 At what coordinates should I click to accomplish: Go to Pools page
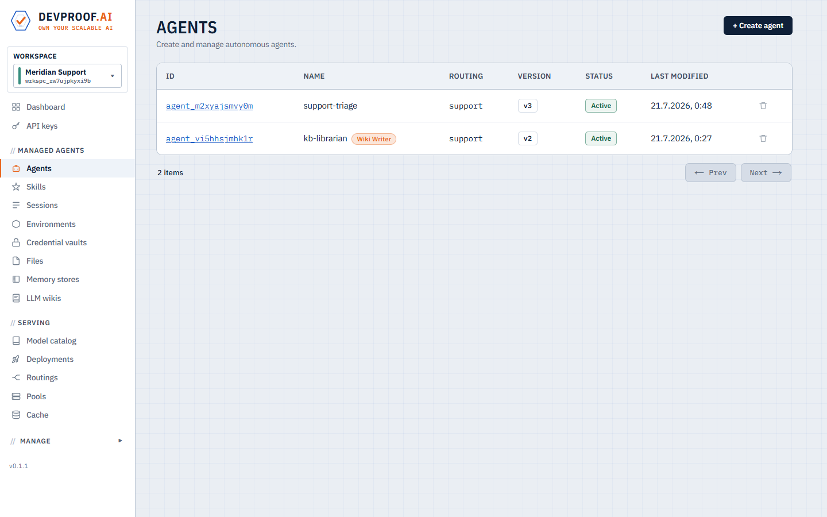67,396
